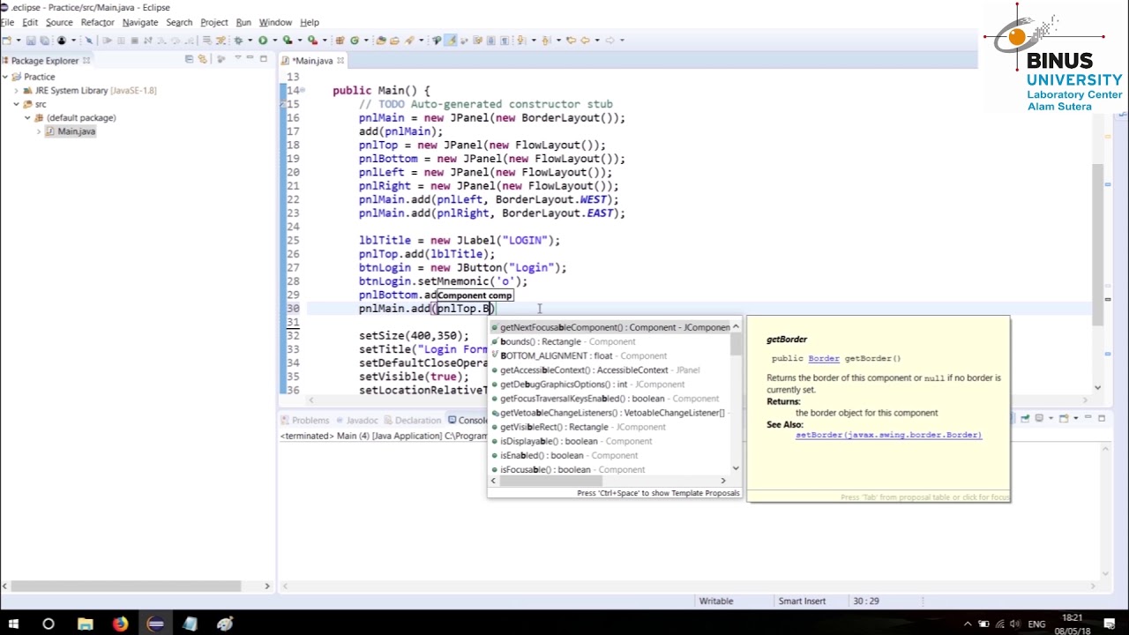This screenshot has height=635, width=1129.
Task: Launch Debug from the toolbar bug icon
Action: point(239,41)
